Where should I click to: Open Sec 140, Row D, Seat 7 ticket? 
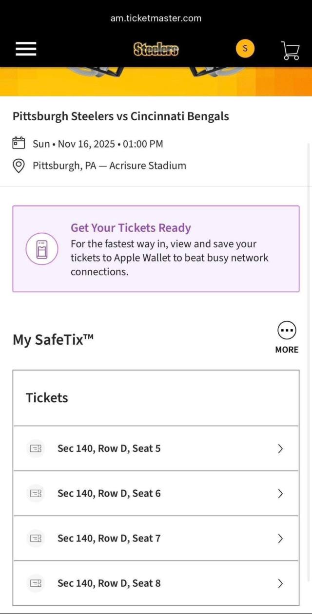coord(109,538)
